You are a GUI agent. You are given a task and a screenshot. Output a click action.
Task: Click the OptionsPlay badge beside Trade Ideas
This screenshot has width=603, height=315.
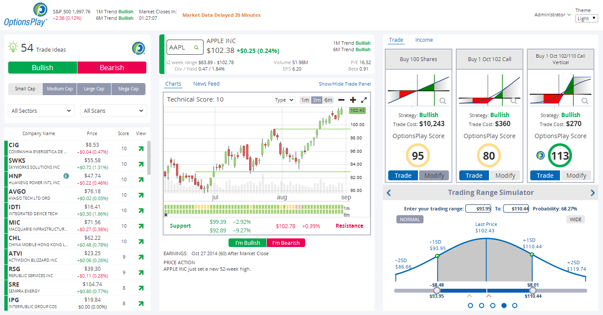pyautogui.click(x=138, y=48)
